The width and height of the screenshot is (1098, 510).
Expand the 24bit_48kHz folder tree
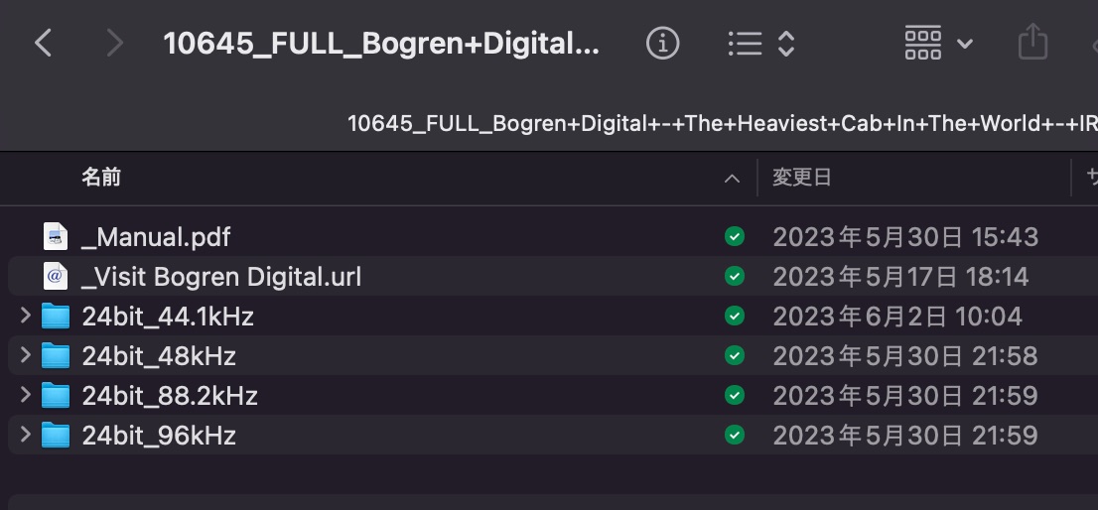[26, 355]
